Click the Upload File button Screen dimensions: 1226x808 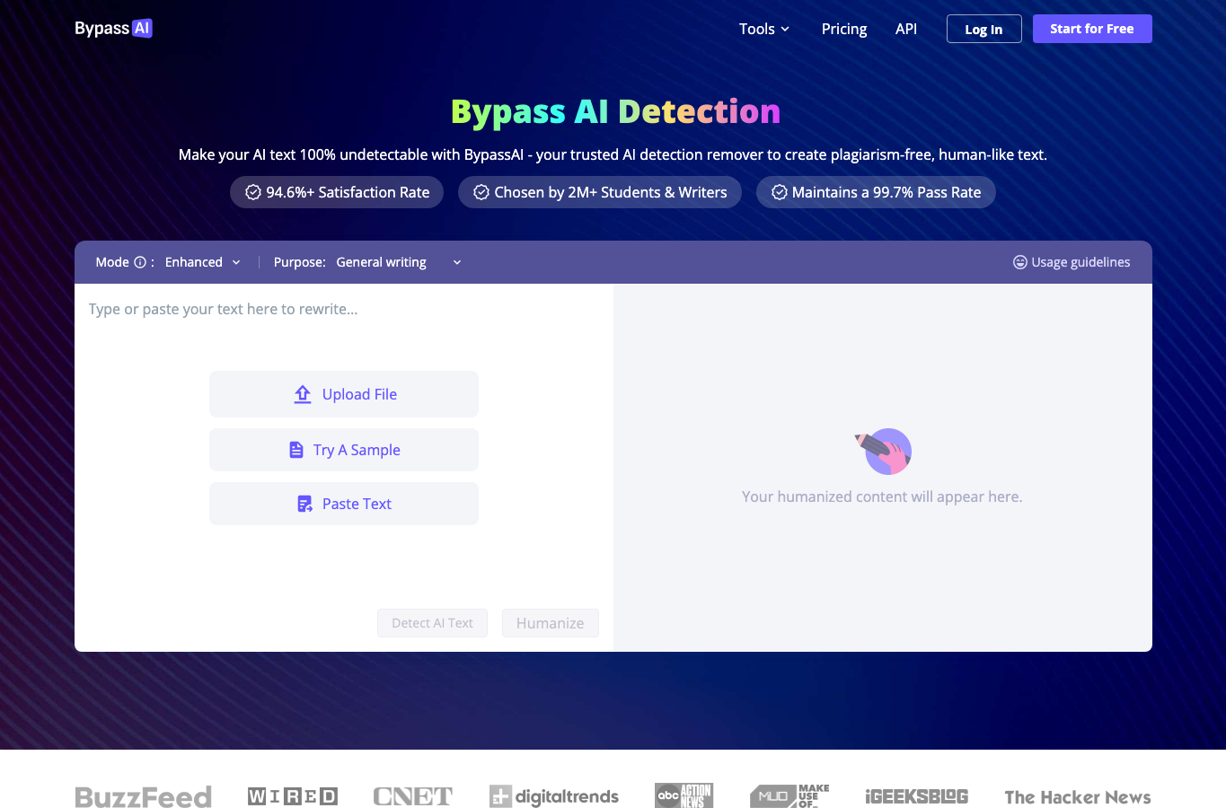344,394
